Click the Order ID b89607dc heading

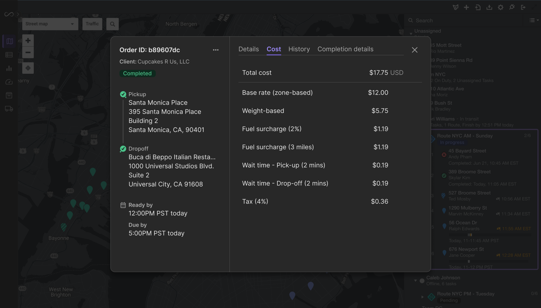click(150, 50)
